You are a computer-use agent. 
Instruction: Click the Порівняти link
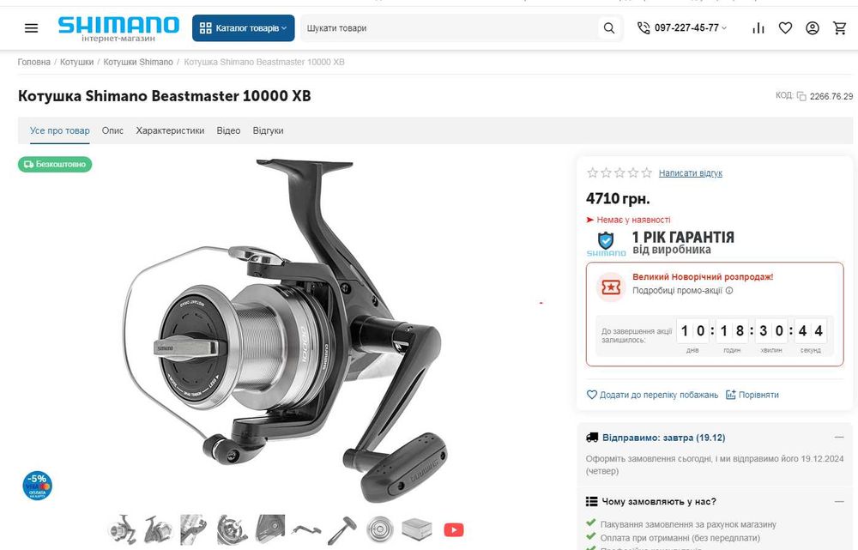click(752, 395)
